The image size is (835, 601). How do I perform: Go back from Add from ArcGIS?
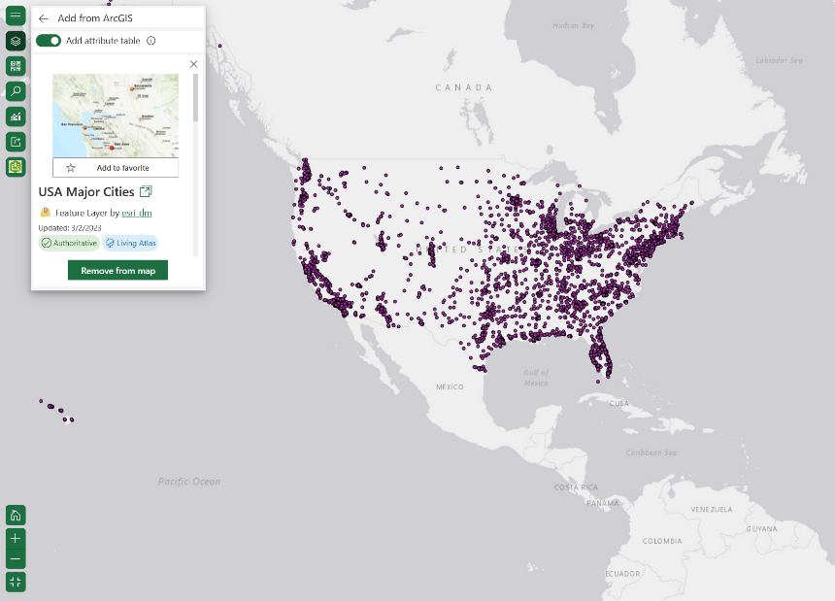click(44, 18)
